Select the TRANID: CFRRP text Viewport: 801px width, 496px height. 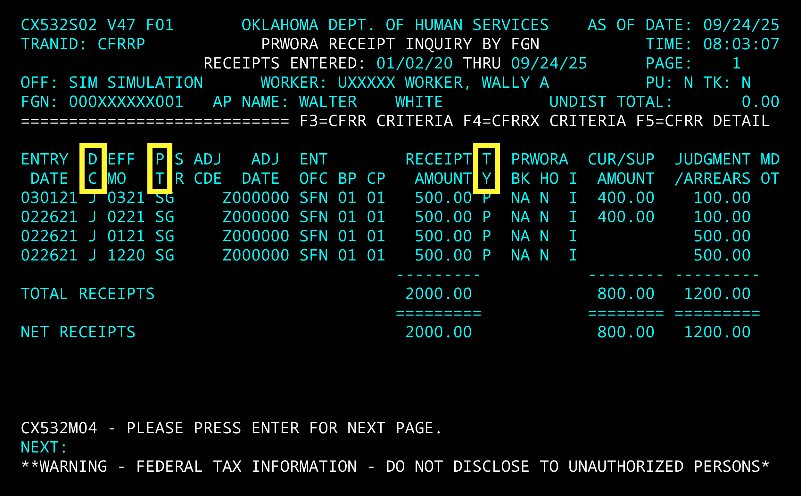click(x=83, y=44)
